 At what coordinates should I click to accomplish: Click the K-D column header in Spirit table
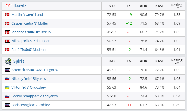(x=112, y=61)
